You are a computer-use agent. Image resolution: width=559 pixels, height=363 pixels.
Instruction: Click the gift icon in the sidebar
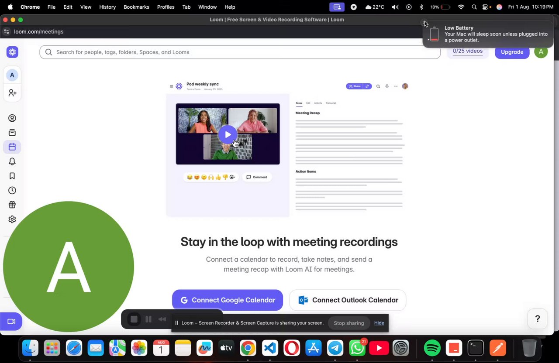(12, 205)
